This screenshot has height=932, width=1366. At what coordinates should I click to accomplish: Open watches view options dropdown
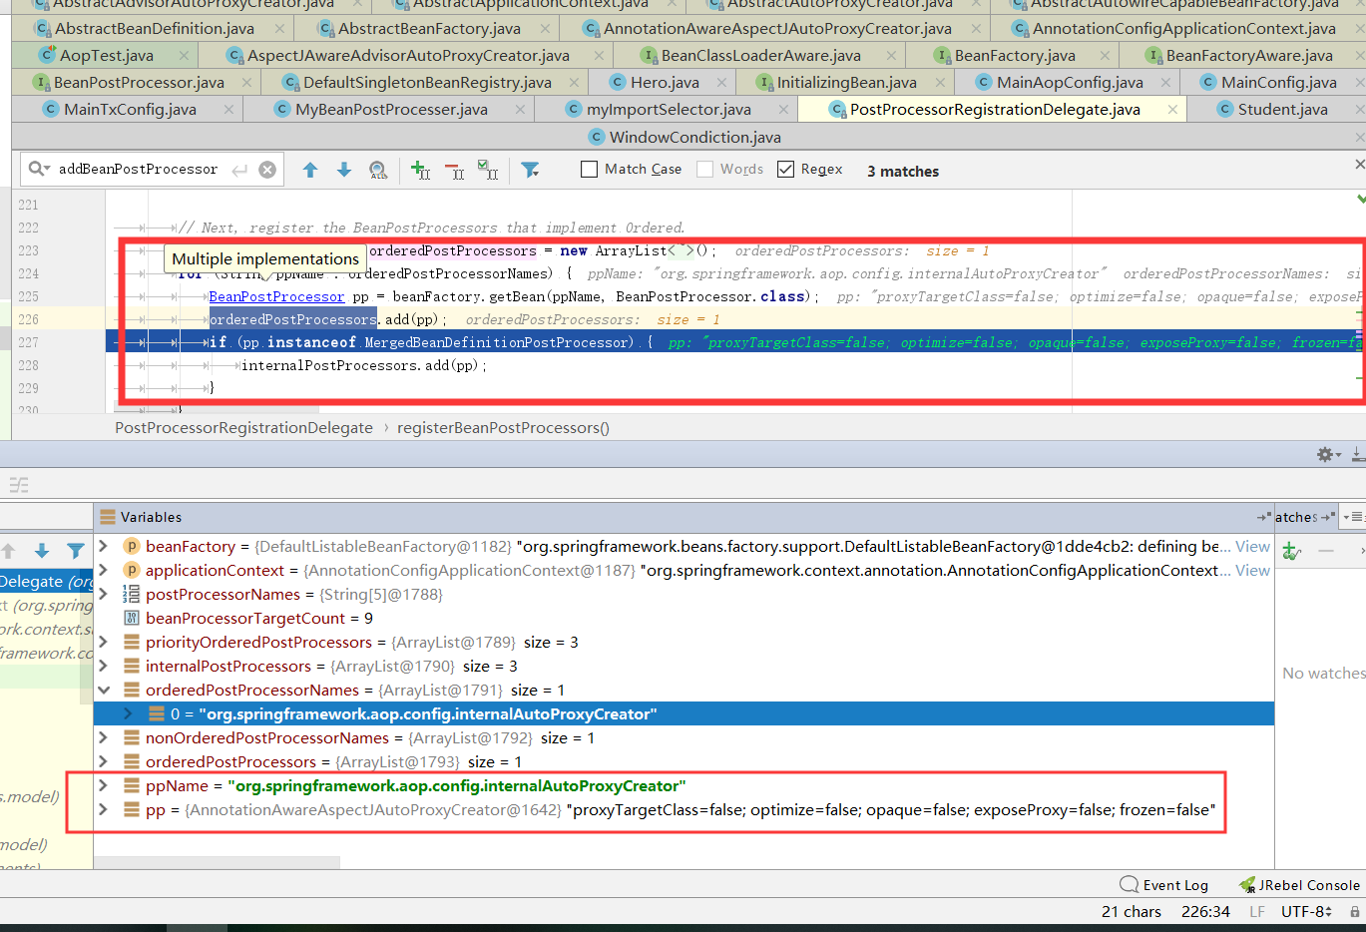tap(1353, 517)
